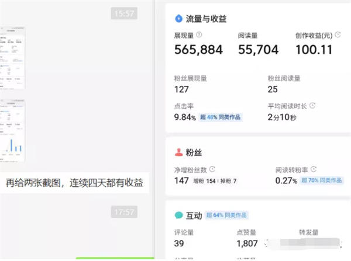
Task: Click the 阅读量 label
Action: [x=247, y=35]
